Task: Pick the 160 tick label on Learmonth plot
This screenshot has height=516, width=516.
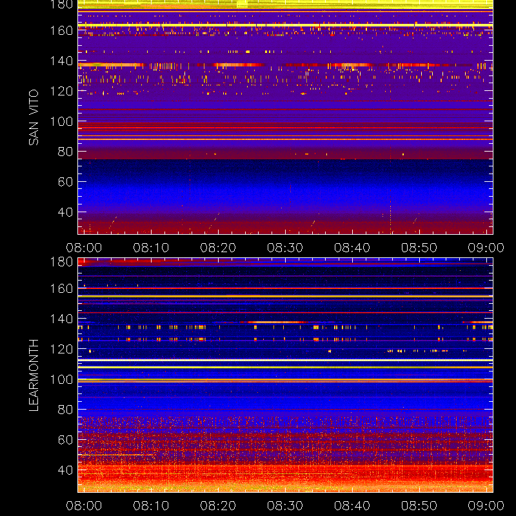Action: point(61,288)
